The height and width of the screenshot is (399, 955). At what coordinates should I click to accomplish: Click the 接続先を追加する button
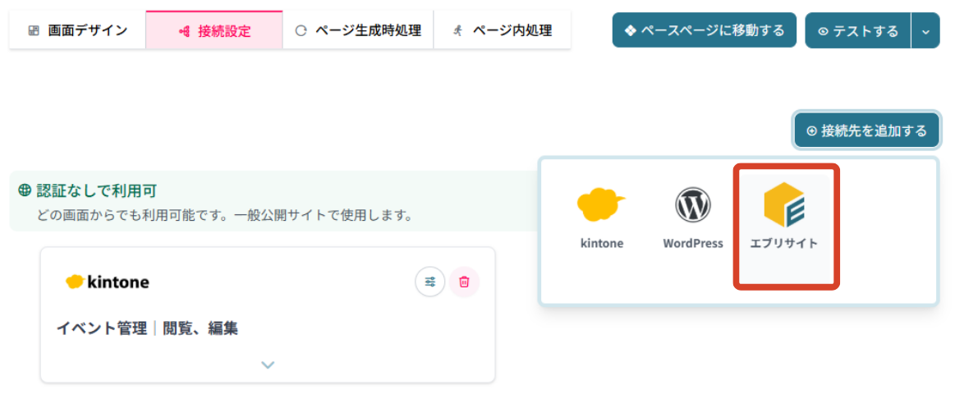click(x=866, y=131)
